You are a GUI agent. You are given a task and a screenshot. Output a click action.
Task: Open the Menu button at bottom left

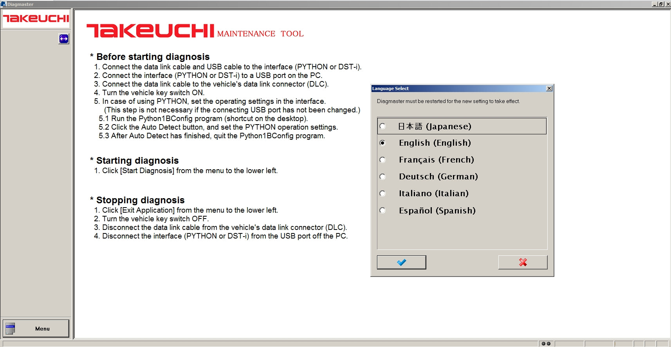(x=36, y=329)
